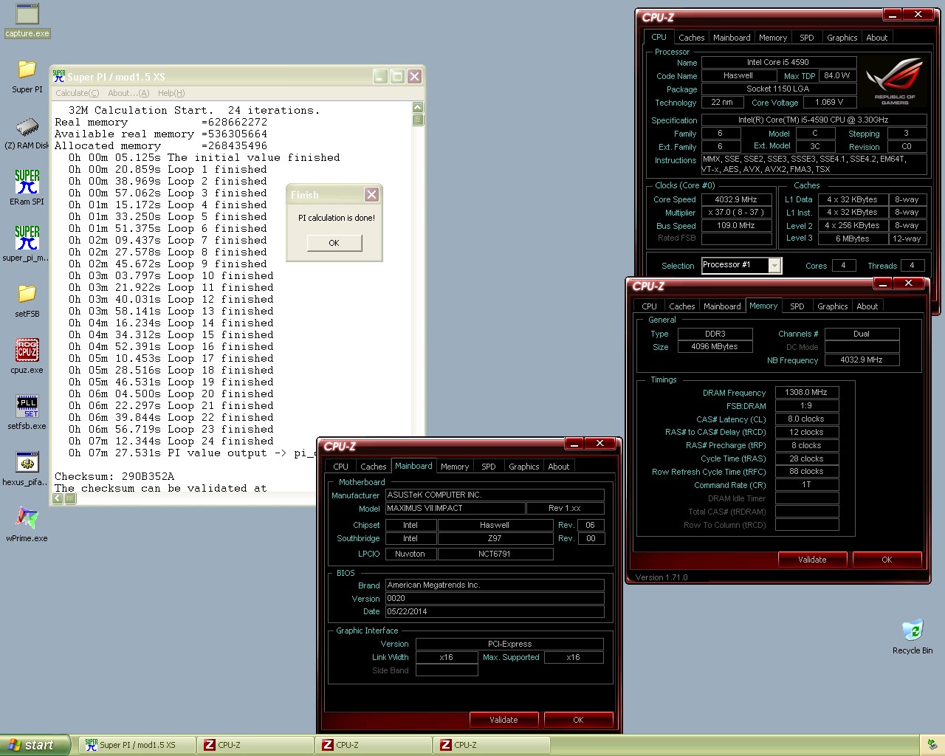Open the About menu in Super PI
945x756 pixels.
(x=128, y=93)
